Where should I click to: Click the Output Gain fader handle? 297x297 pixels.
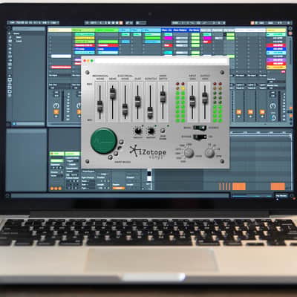(x=205, y=97)
